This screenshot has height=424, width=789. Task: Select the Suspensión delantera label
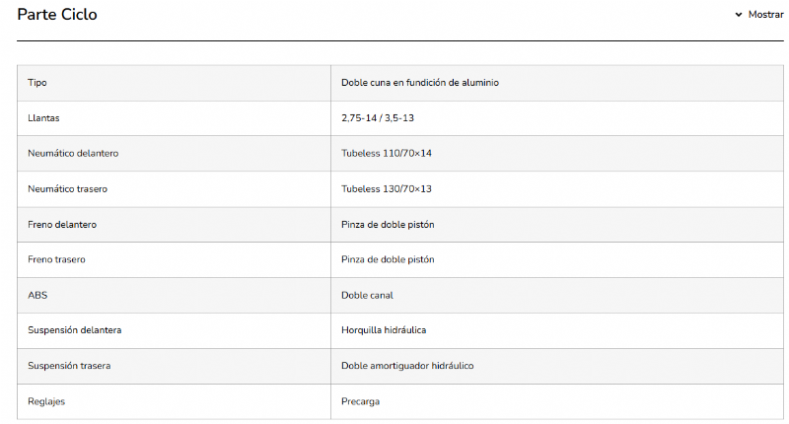(75, 330)
